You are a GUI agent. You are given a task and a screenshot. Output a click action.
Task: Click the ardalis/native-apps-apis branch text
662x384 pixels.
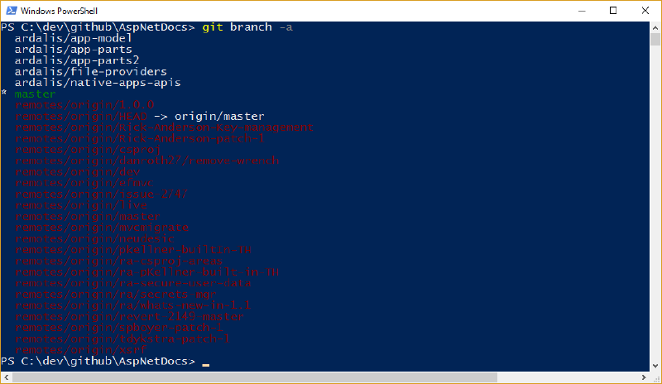point(98,83)
